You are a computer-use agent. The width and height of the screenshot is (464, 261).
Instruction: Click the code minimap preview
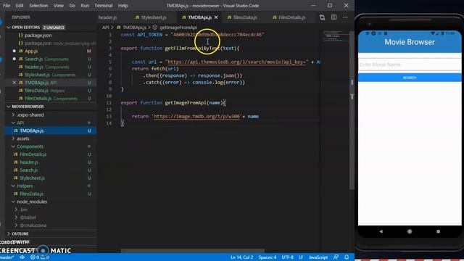(x=335, y=36)
